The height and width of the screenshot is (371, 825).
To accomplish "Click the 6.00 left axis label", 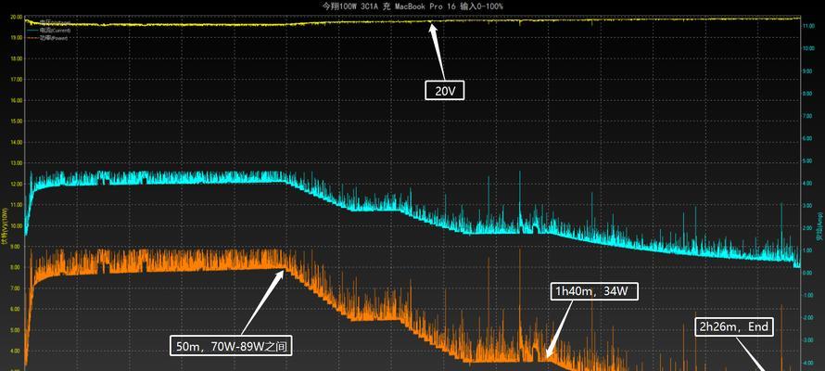I will click(17, 310).
